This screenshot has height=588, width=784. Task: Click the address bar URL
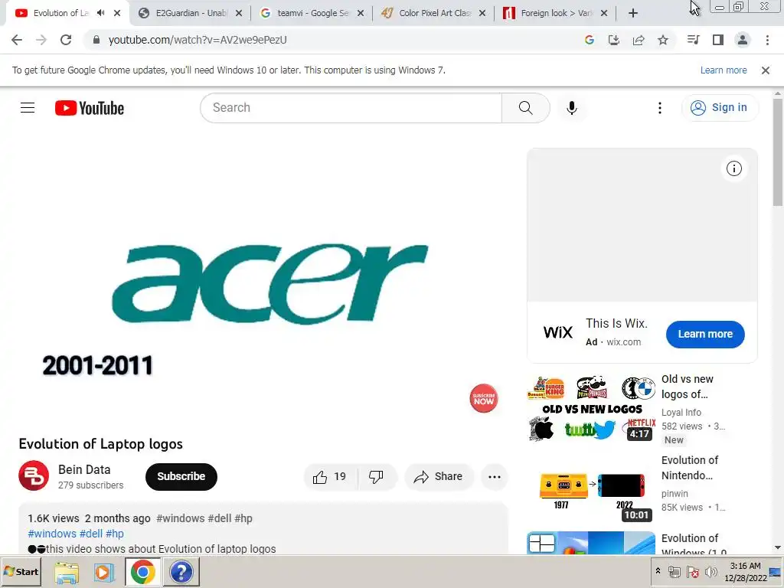pyautogui.click(x=198, y=40)
